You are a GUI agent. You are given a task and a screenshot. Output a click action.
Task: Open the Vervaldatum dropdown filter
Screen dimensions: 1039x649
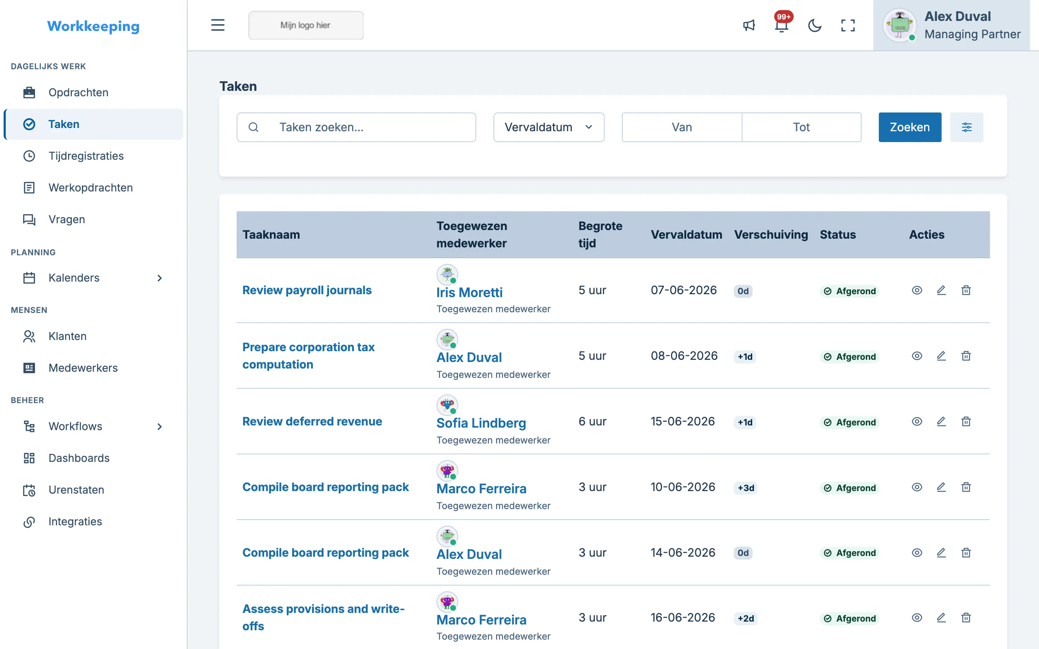coord(549,127)
